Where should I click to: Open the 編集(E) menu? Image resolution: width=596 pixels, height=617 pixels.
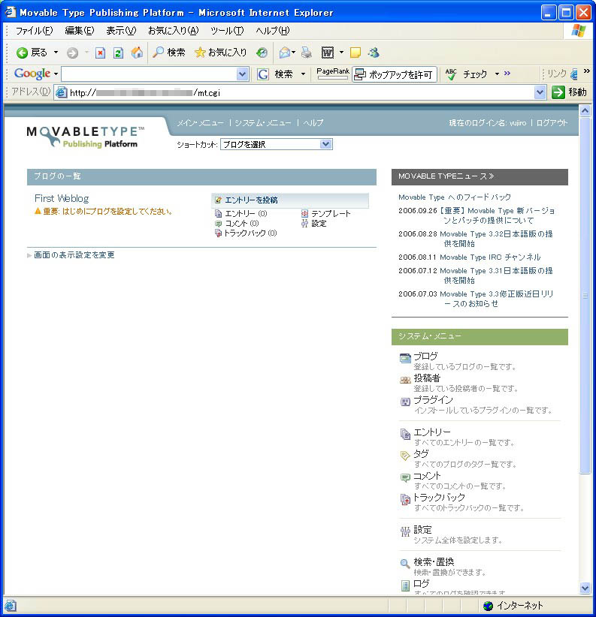[x=80, y=31]
